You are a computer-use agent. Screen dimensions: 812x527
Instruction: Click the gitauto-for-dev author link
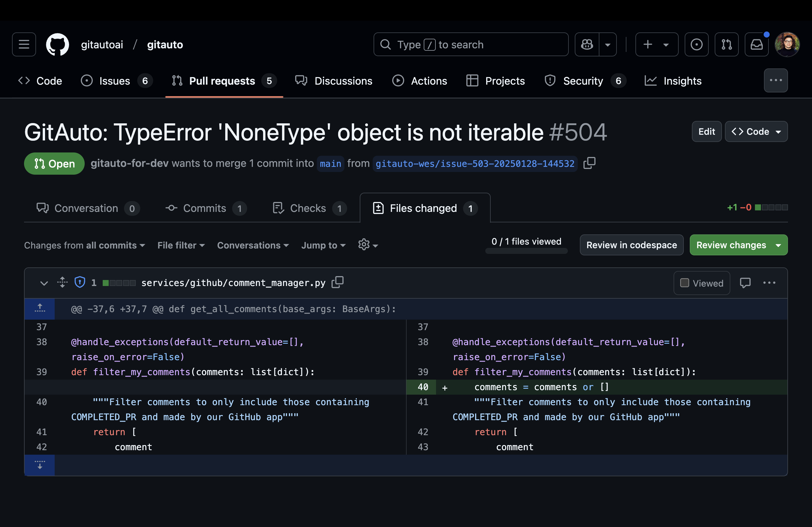pyautogui.click(x=130, y=163)
